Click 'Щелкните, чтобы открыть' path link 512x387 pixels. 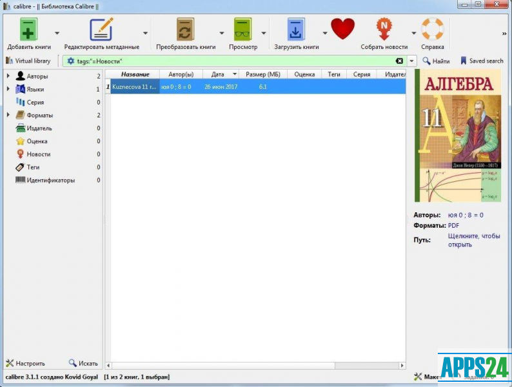point(474,240)
